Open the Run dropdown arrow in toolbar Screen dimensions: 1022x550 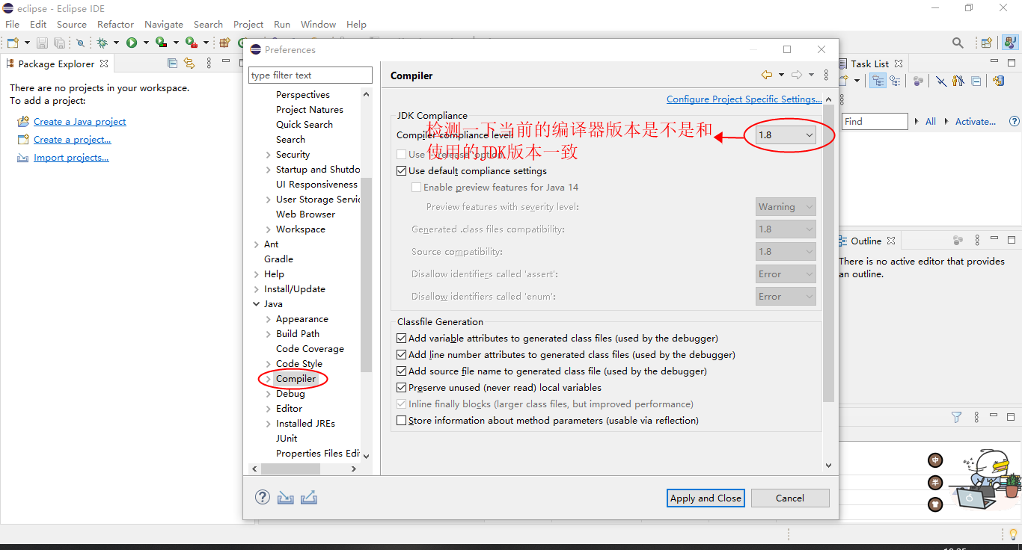click(x=146, y=43)
